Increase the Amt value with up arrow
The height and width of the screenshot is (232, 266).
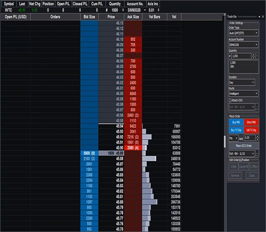[x=257, y=136]
